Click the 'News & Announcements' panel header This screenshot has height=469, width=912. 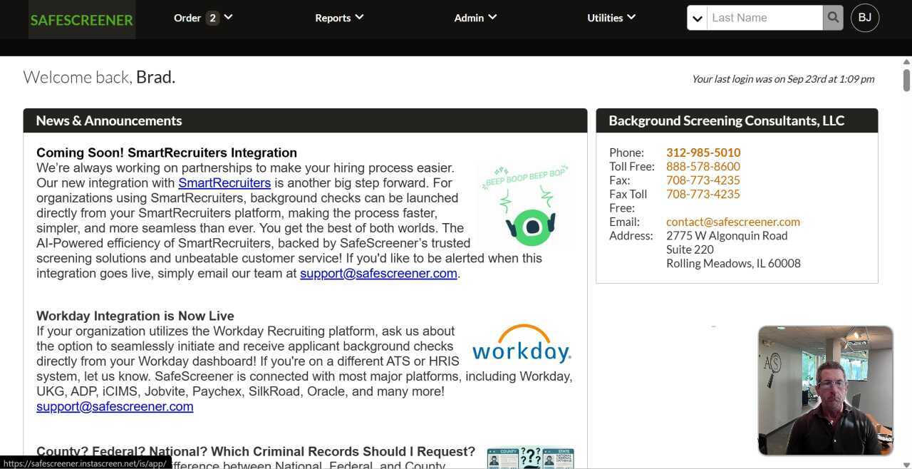click(305, 120)
